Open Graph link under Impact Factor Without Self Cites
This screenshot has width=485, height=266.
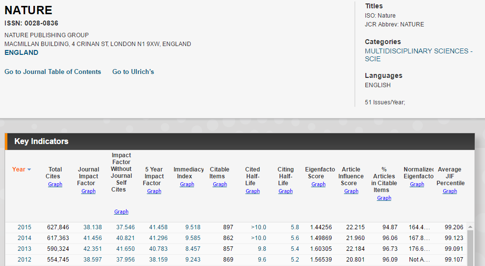click(121, 212)
